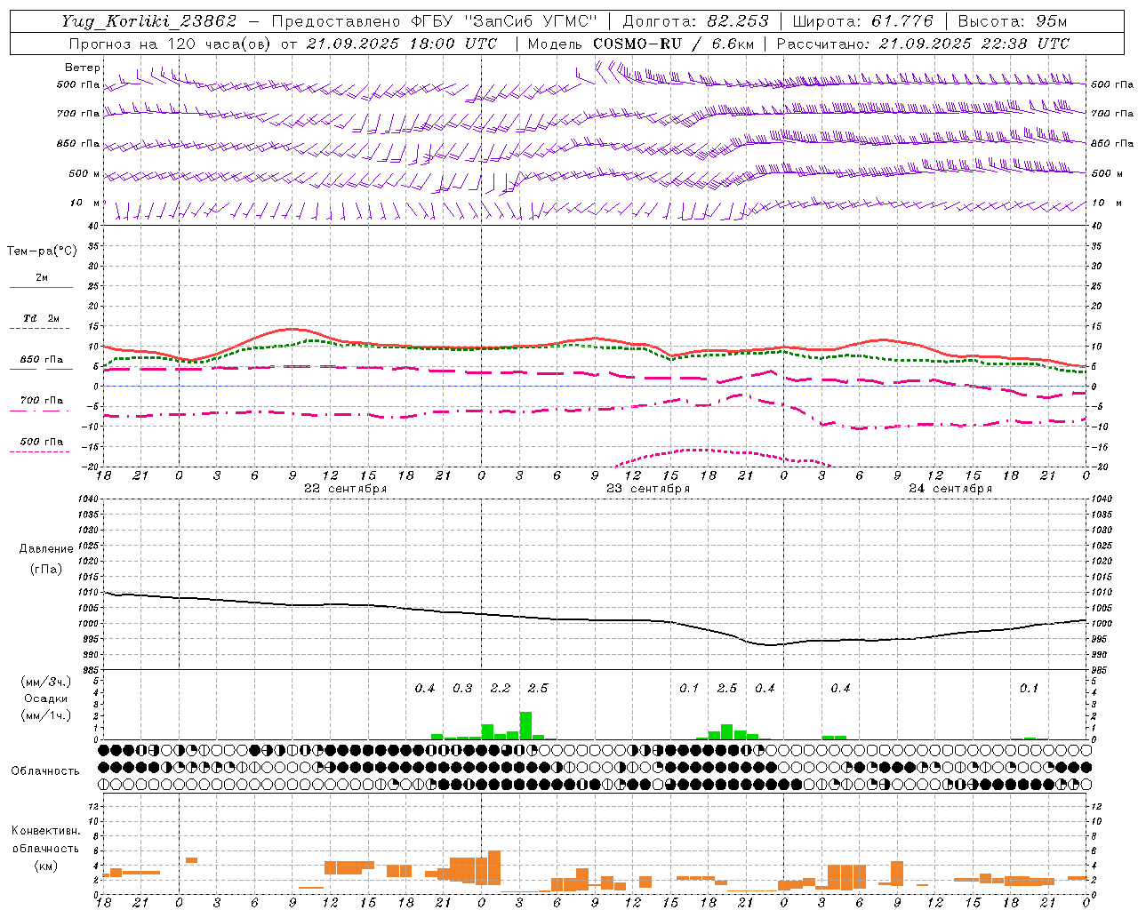Image resolution: width=1138 pixels, height=910 pixels.
Task: Click the (гПа) unit under Давление
Action: click(x=45, y=569)
